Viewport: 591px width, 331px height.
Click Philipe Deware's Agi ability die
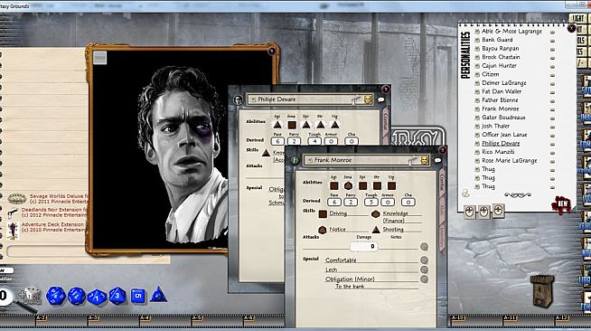(x=277, y=125)
